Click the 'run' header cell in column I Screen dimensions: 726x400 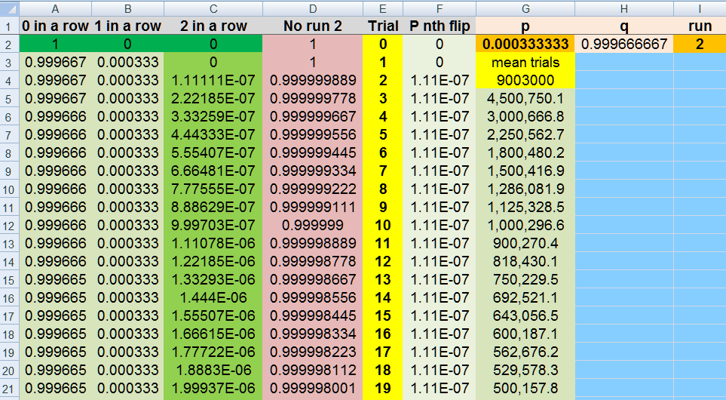point(700,26)
